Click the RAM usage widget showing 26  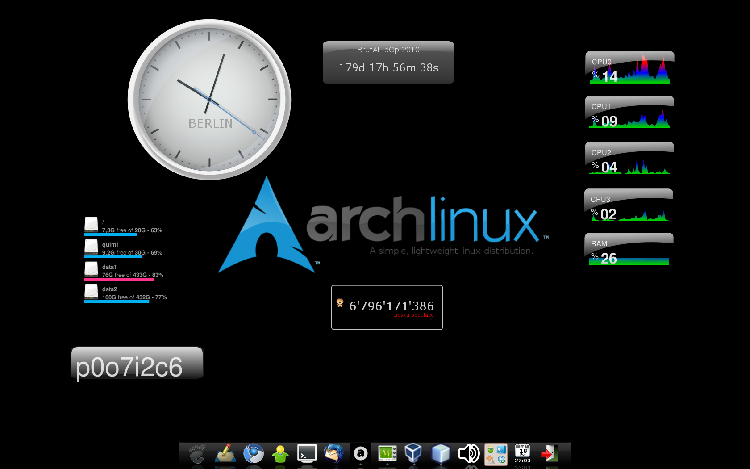629,249
